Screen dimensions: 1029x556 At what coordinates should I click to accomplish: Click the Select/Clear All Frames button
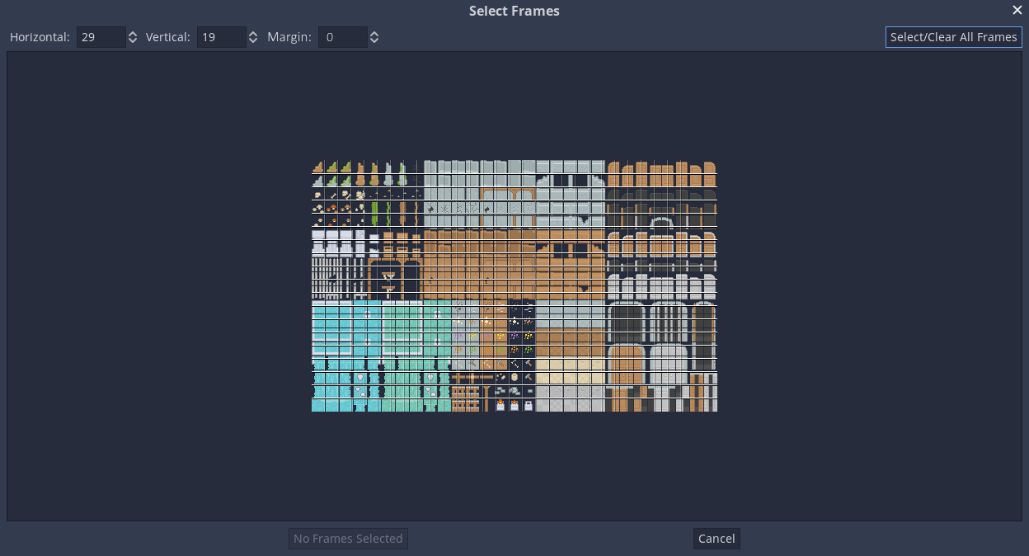click(953, 36)
